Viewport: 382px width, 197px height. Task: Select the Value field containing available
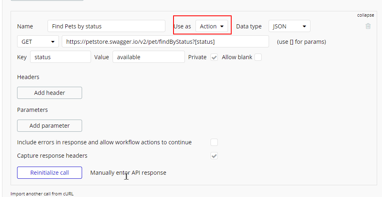click(x=149, y=57)
